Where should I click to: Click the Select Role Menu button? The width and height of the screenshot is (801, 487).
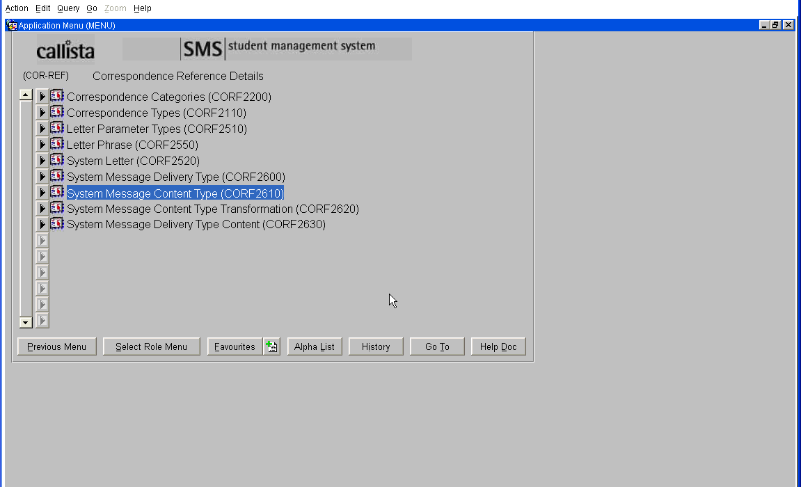pos(151,346)
